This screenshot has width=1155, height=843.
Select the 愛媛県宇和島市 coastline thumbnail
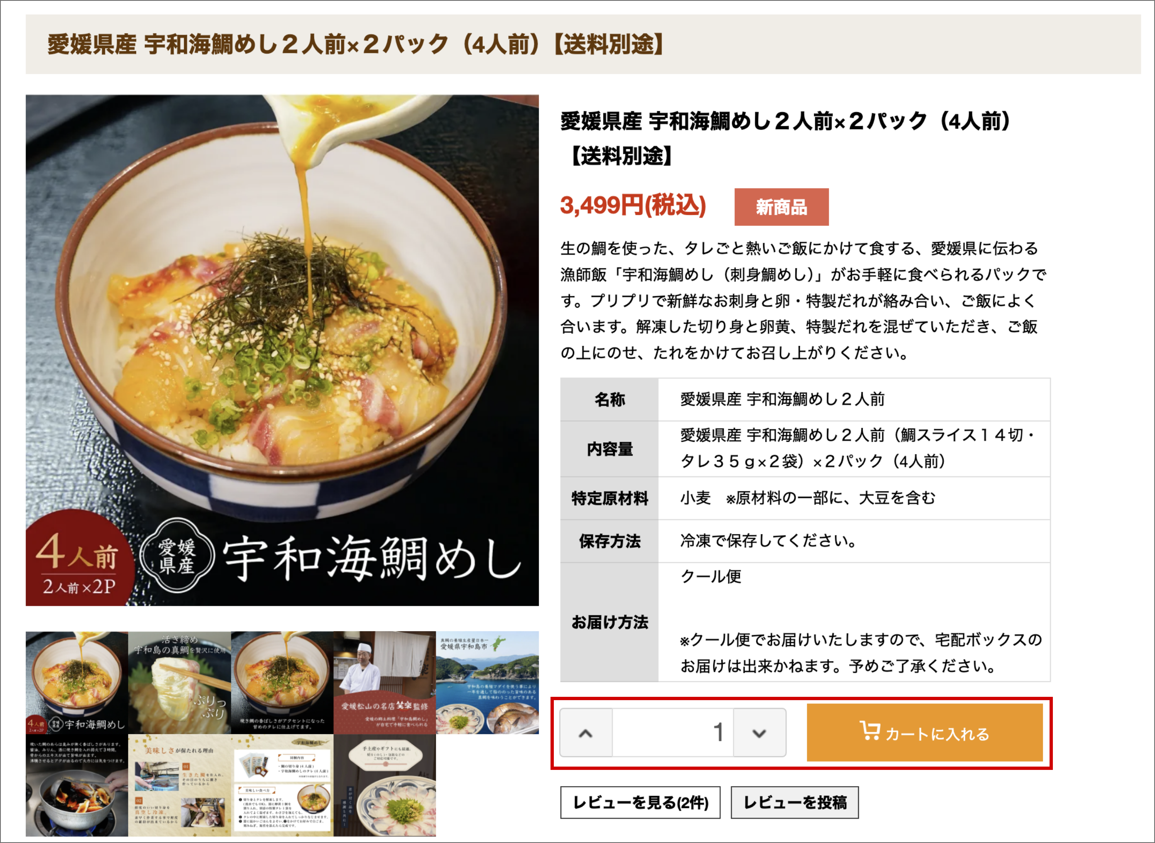coord(487,683)
